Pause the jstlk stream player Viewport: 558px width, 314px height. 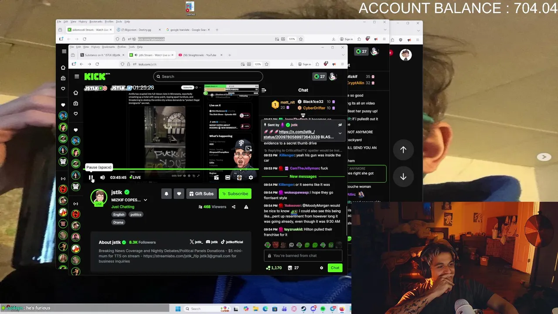click(x=91, y=177)
